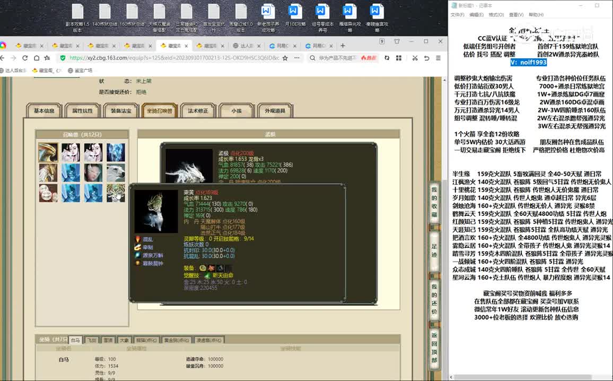613x381 pixels.
Task: Open the 基本信息 tab
Action: [44, 111]
